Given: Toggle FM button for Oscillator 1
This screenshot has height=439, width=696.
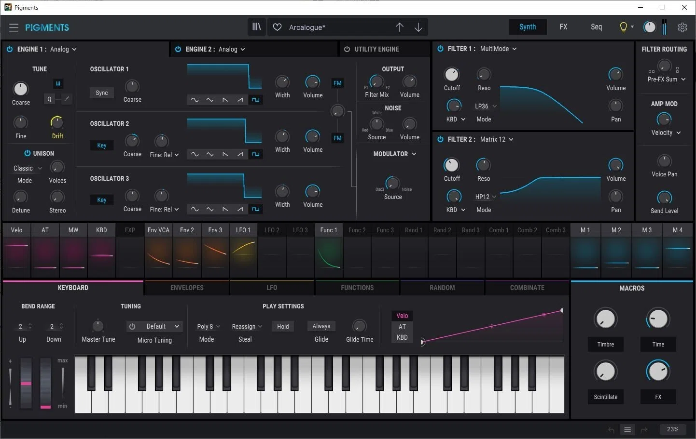Looking at the screenshot, I should point(337,83).
